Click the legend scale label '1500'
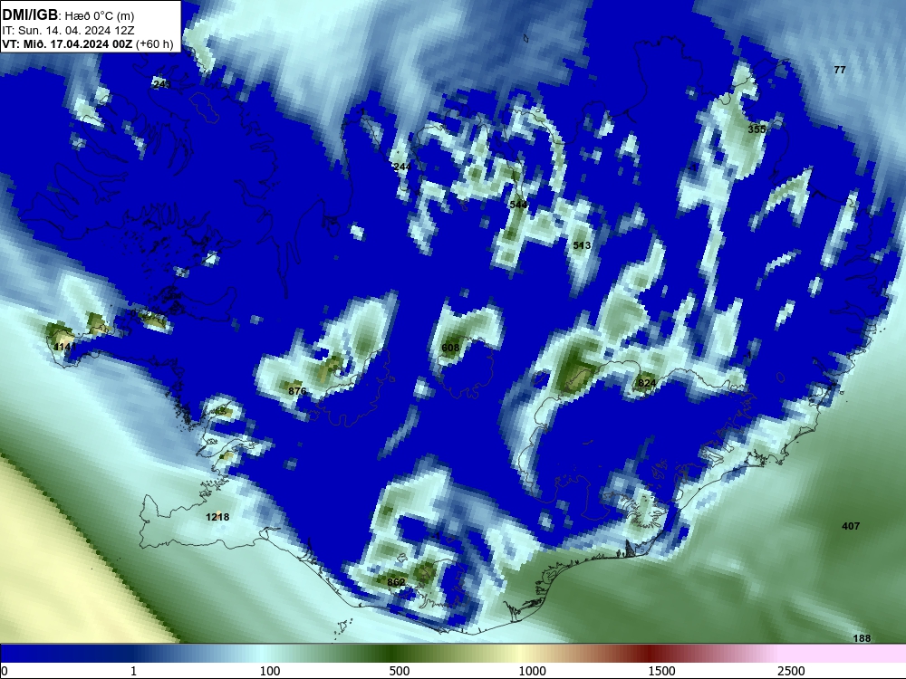 pyautogui.click(x=661, y=671)
